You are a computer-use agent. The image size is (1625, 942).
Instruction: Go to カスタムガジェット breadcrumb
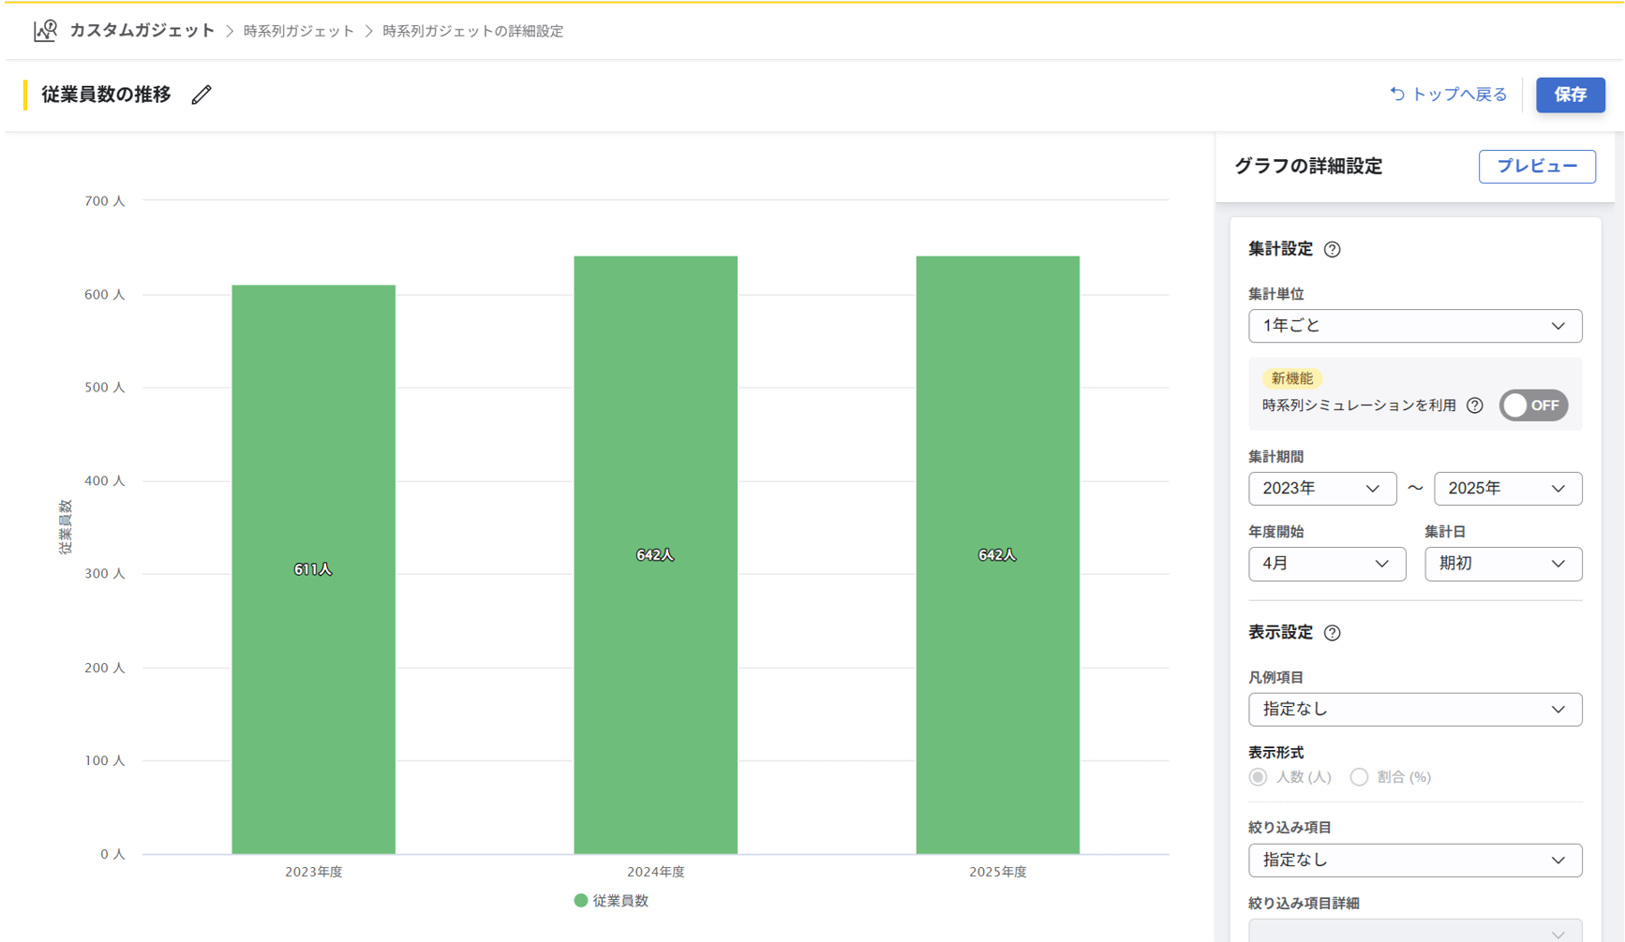[142, 31]
